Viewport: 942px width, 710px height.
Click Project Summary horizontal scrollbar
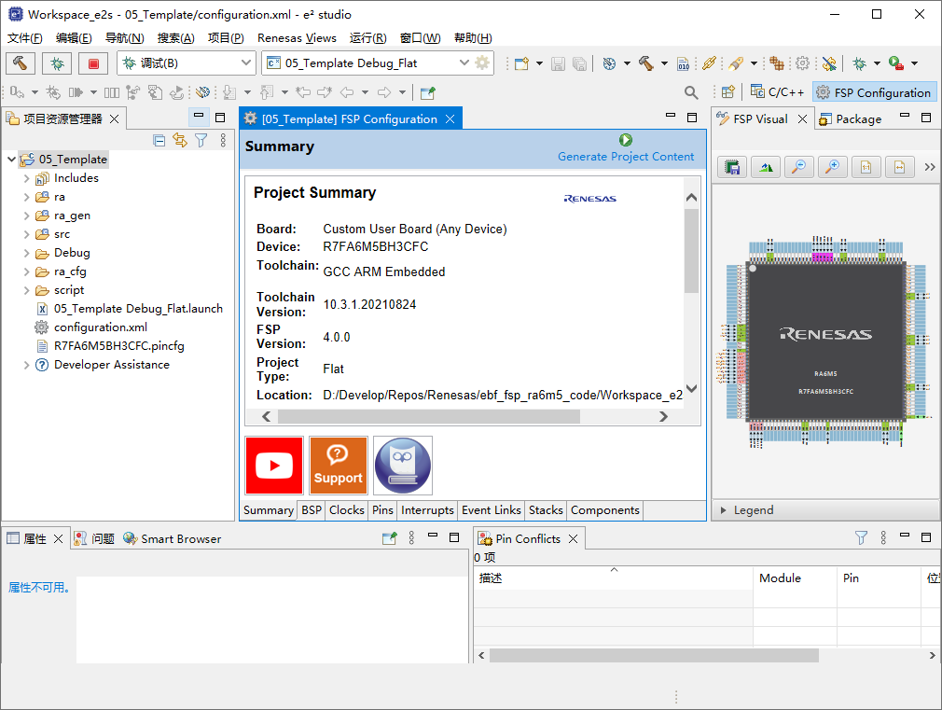[x=429, y=417]
